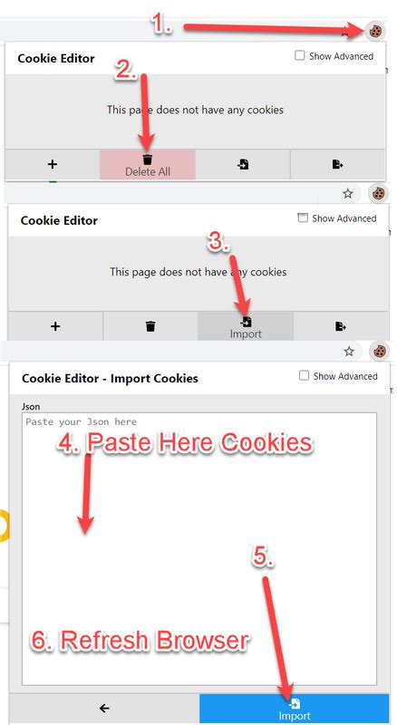Click the export icon in the second panel

341,326
